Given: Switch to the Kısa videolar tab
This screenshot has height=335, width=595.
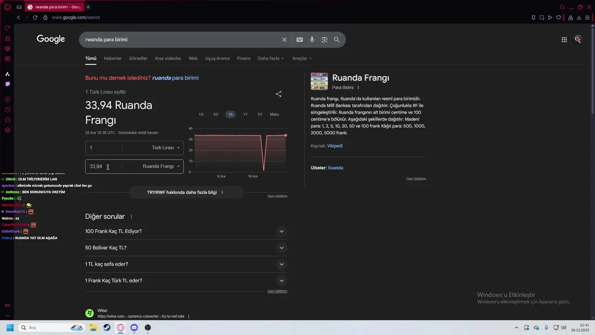Looking at the screenshot, I should point(168,59).
